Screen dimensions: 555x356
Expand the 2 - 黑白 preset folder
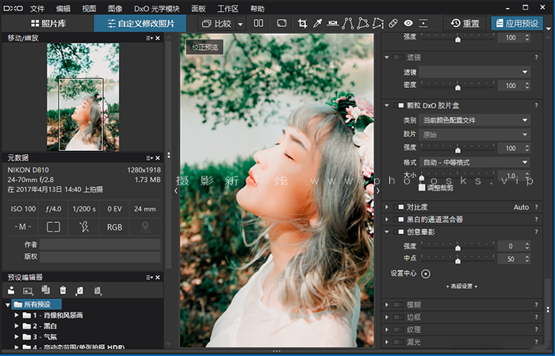[x=17, y=326]
